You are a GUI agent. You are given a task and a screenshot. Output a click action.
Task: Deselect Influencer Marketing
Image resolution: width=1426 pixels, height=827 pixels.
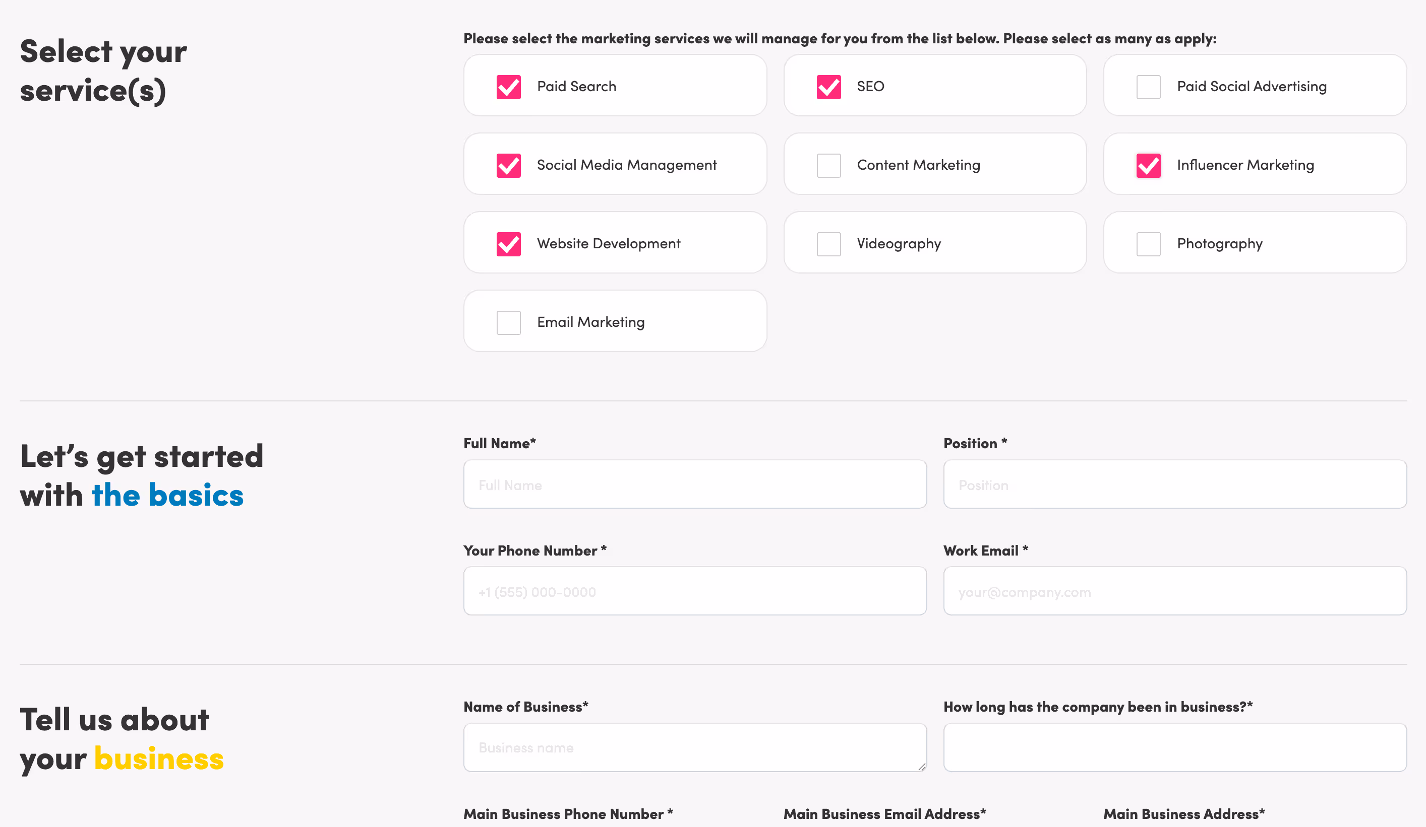1149,165
